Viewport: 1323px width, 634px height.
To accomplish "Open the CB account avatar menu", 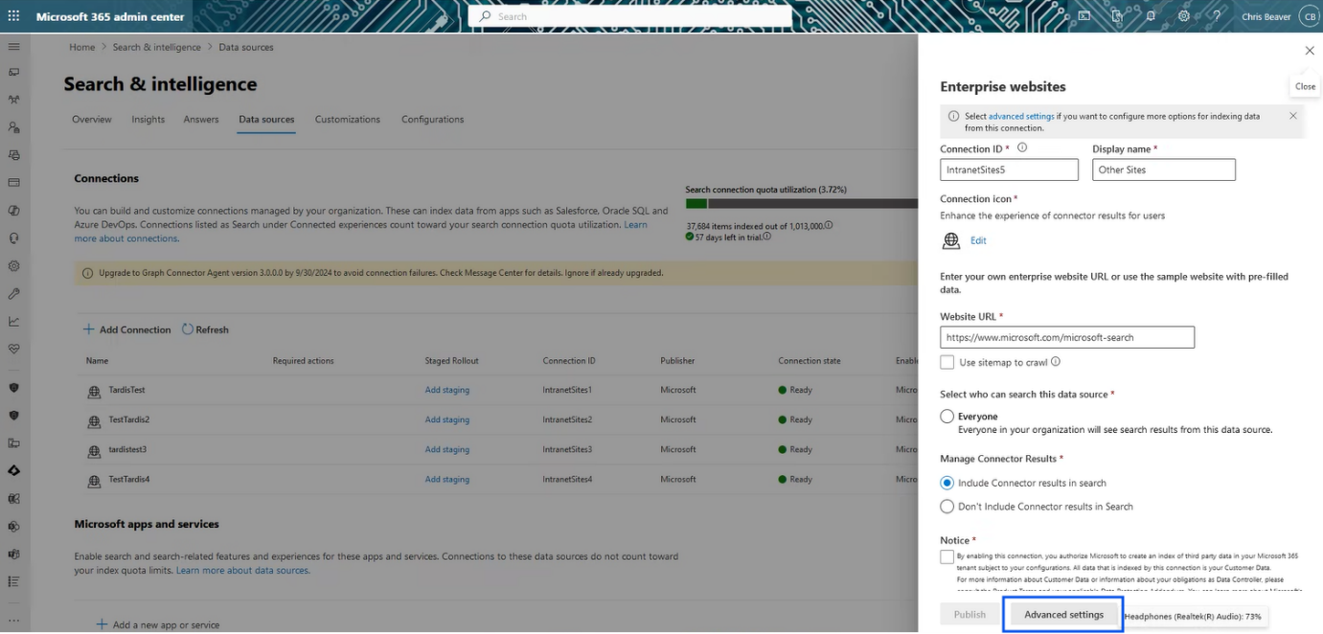I will click(x=1309, y=16).
